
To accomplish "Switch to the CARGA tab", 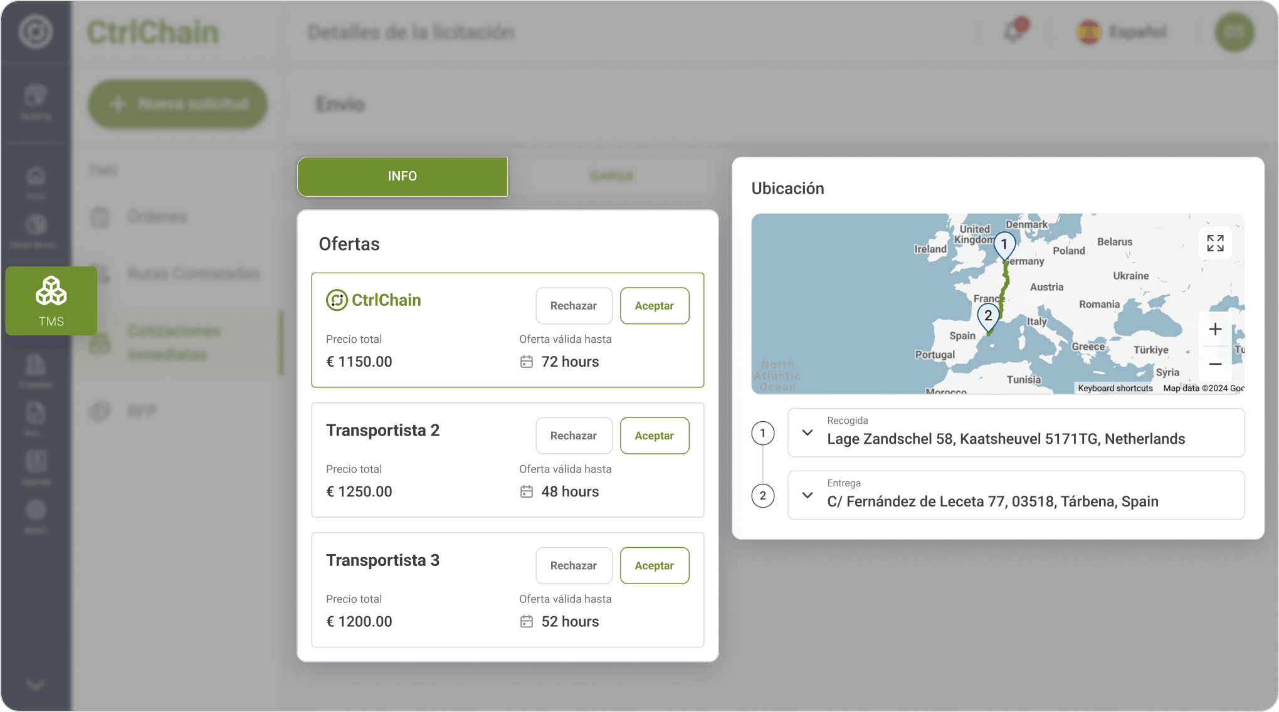I will point(612,176).
